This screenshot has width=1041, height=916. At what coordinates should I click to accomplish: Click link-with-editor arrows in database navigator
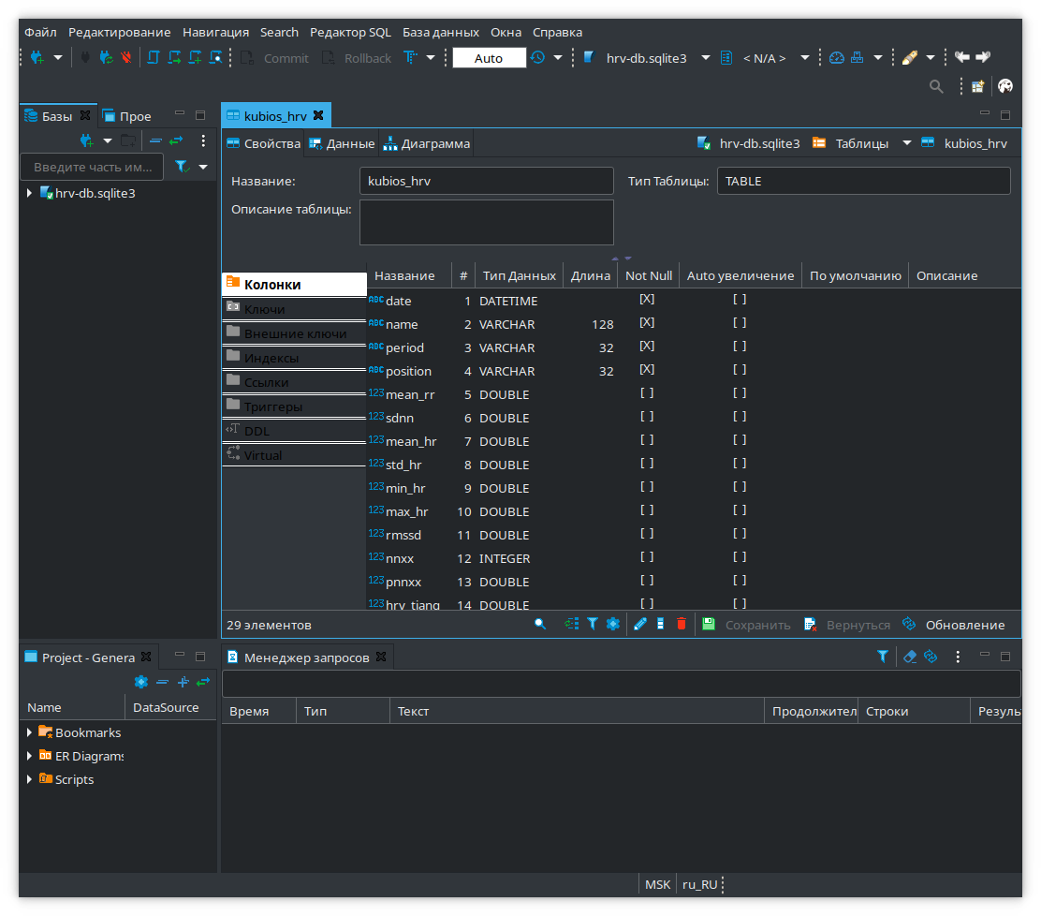point(176,140)
